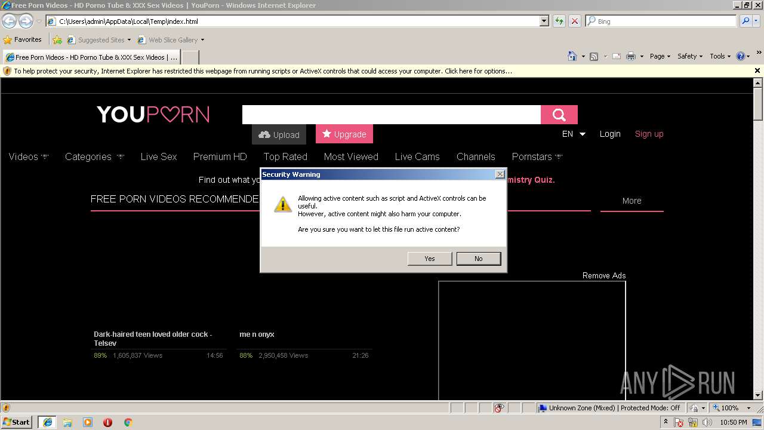Click the browser Back arrow button
Screen dimensions: 764x430
pos(10,21)
